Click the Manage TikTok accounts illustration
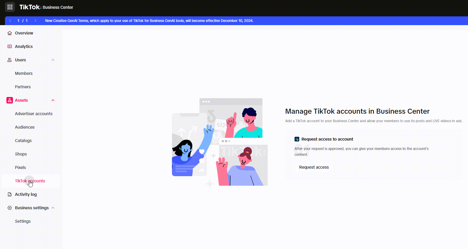The image size is (468, 249). click(x=220, y=142)
